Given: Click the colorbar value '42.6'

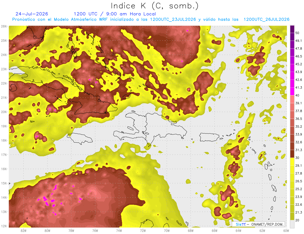Looking at the screenshot, I should click(x=299, y=80).
